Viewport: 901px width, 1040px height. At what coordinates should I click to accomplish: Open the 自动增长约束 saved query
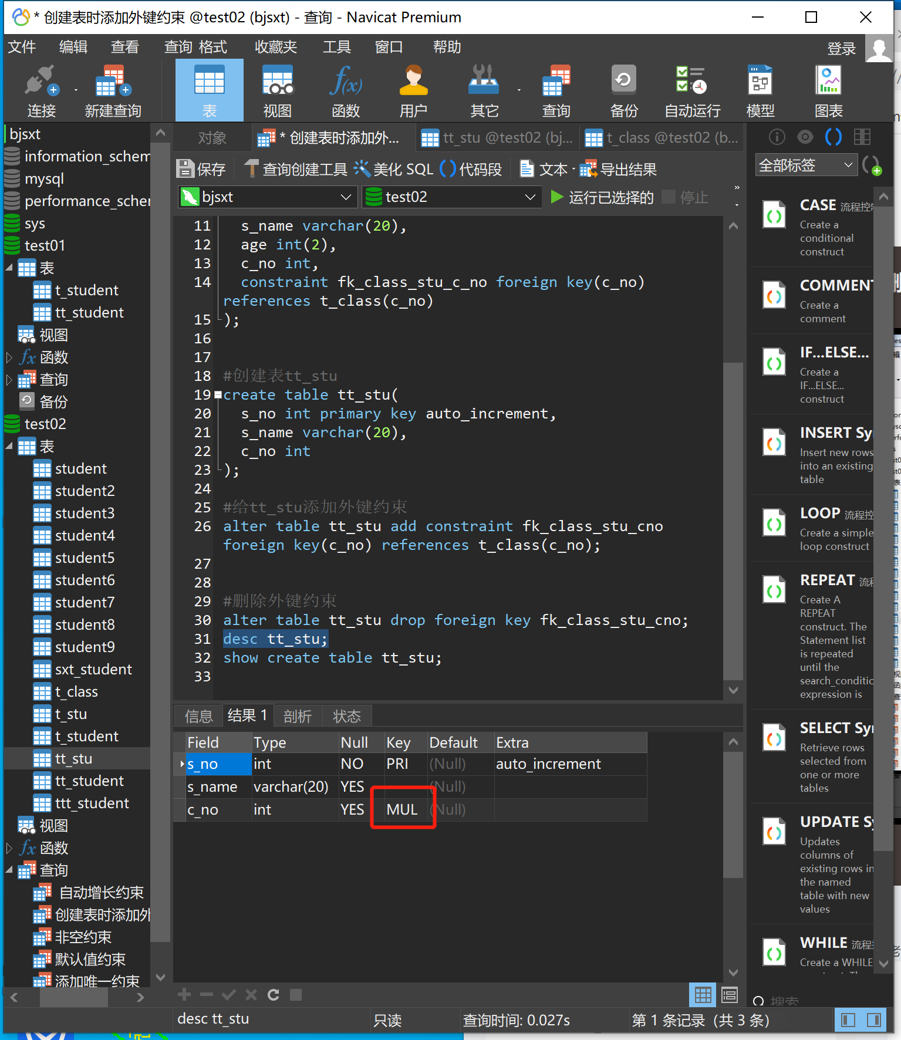click(x=101, y=892)
